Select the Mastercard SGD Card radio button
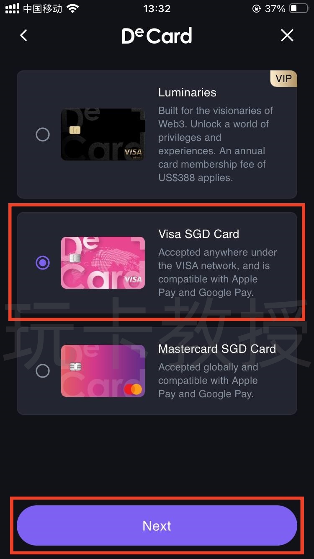This screenshot has height=559, width=314. click(x=43, y=371)
